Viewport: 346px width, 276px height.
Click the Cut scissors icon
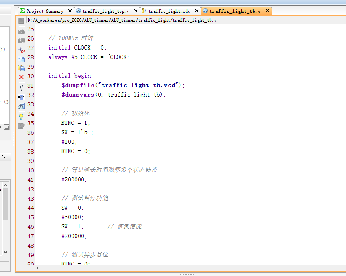[x=21, y=50]
